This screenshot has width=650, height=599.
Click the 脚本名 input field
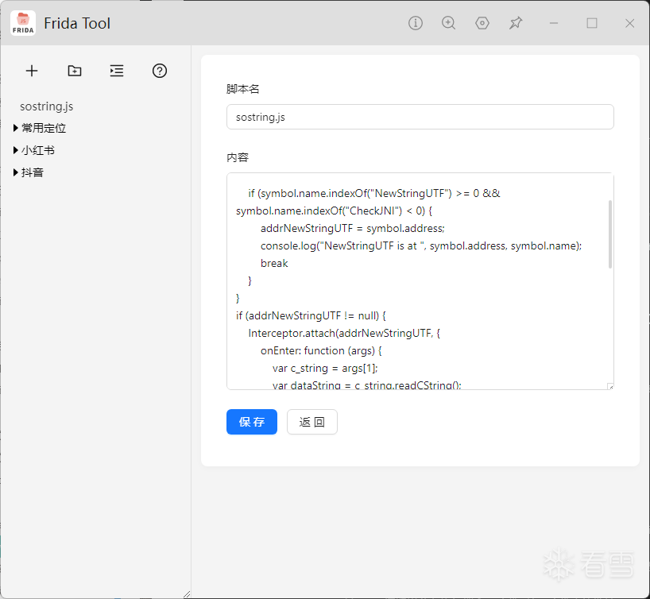420,117
